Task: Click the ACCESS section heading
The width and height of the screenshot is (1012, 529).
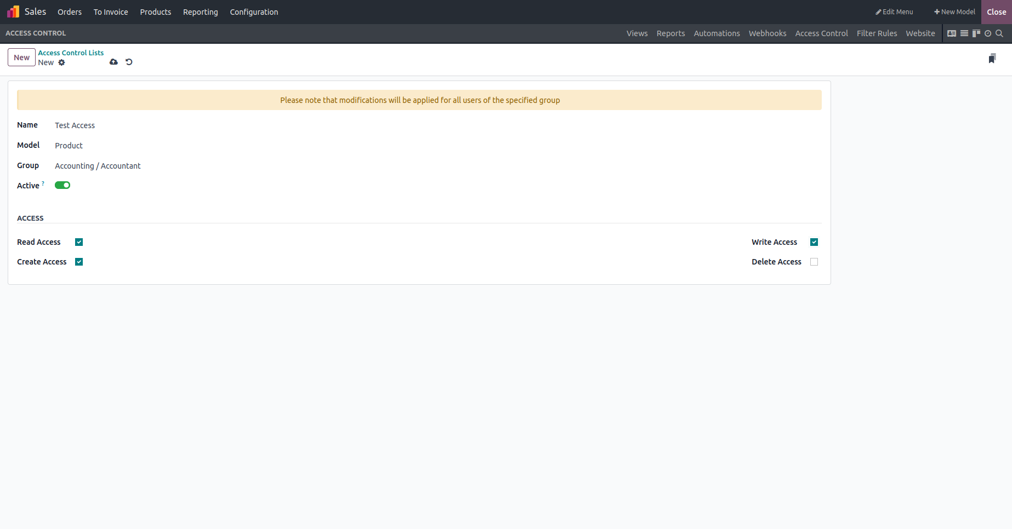Action: tap(30, 218)
